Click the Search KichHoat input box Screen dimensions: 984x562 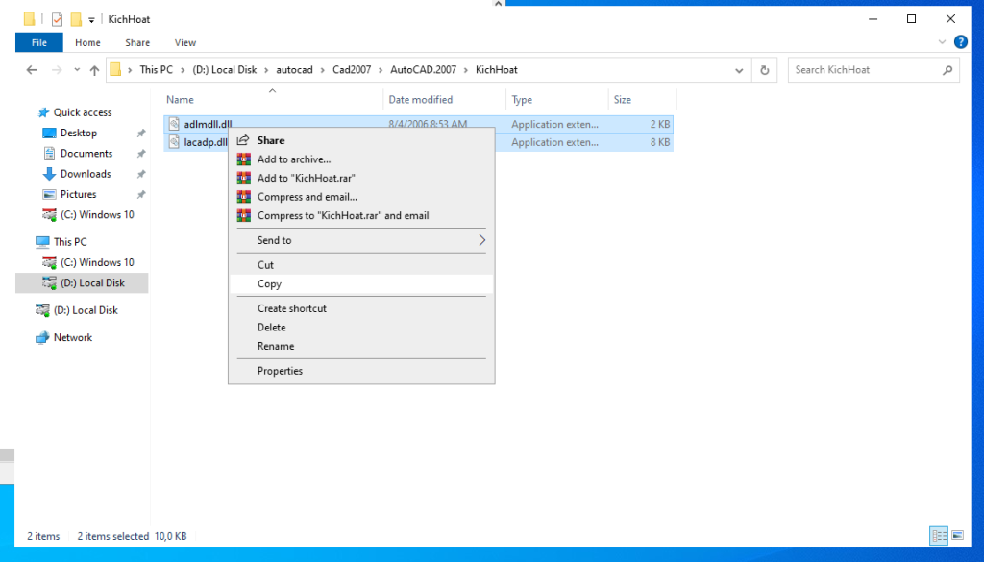coord(863,70)
